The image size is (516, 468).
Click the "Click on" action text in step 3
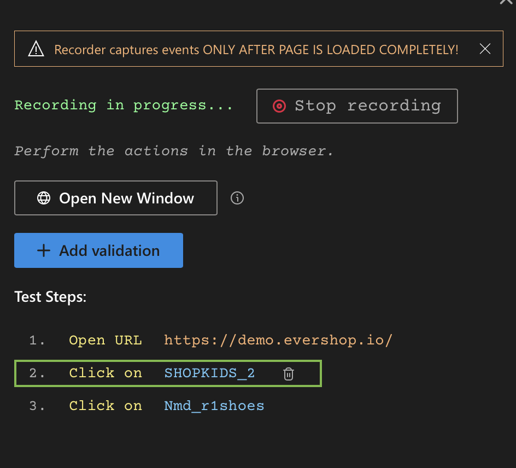click(x=105, y=406)
